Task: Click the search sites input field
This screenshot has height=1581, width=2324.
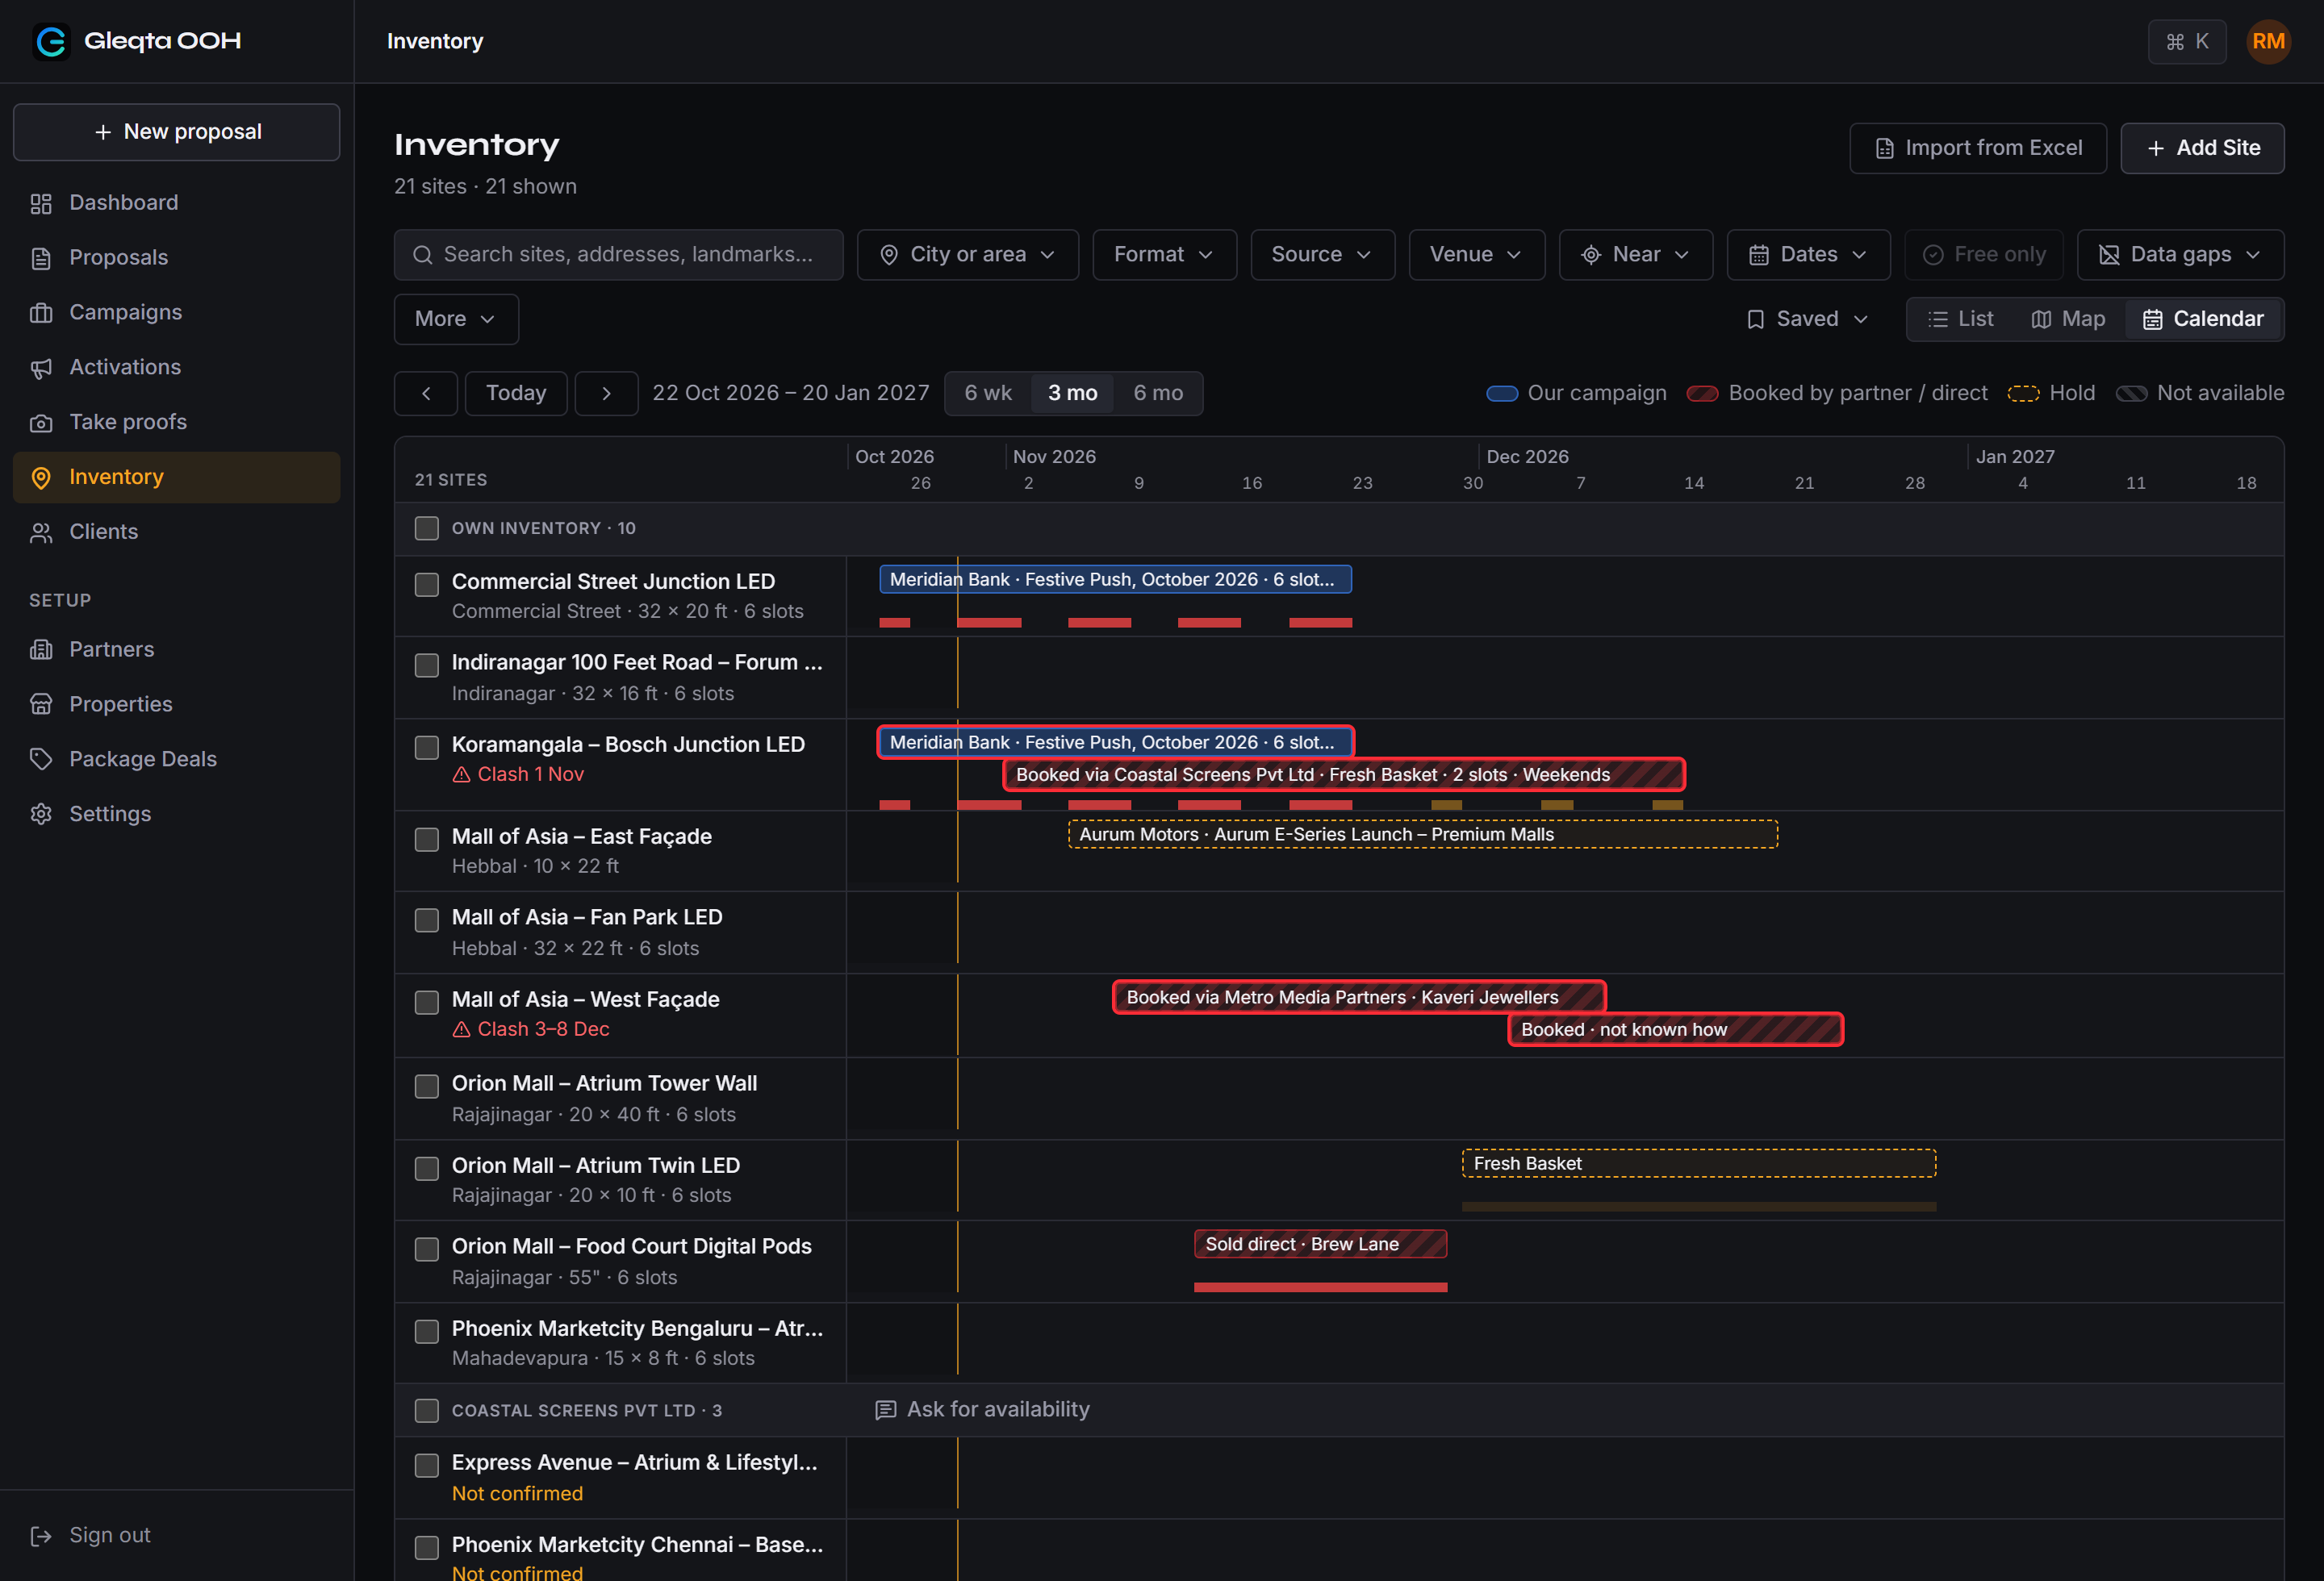Action: pyautogui.click(x=618, y=255)
